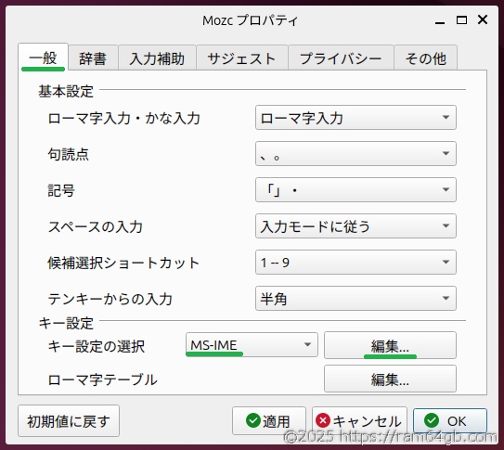This screenshot has height=450, width=504.
Task: Open the 候補選択ショートカット dropdown
Action: (355, 262)
